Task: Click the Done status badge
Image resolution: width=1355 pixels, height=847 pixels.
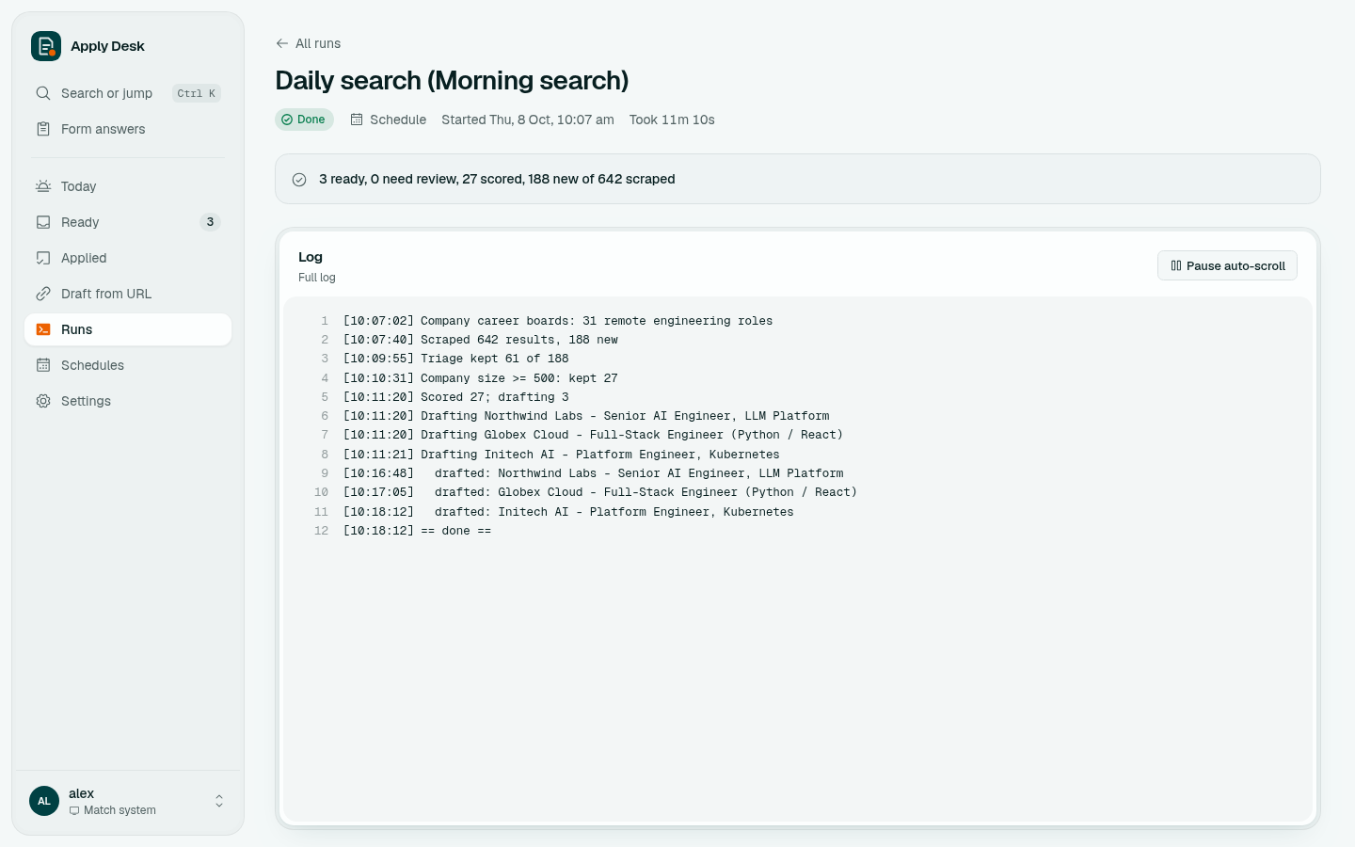Action: [x=304, y=120]
